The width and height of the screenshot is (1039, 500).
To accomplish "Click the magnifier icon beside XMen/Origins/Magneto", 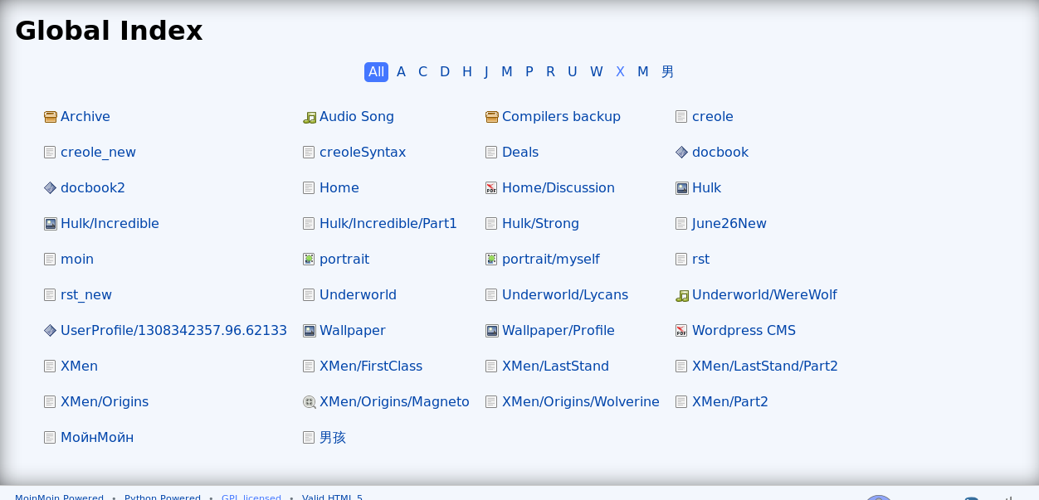I will tap(310, 402).
